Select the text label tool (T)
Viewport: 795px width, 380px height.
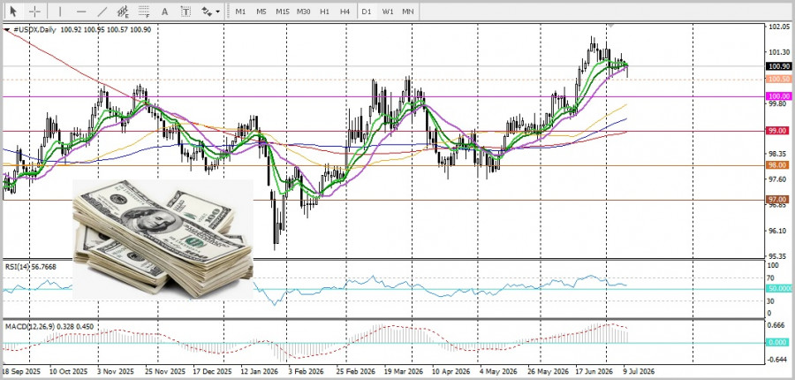[186, 11]
